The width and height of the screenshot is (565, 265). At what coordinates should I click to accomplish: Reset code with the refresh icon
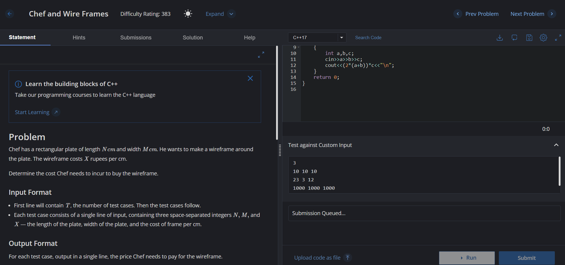click(x=514, y=38)
